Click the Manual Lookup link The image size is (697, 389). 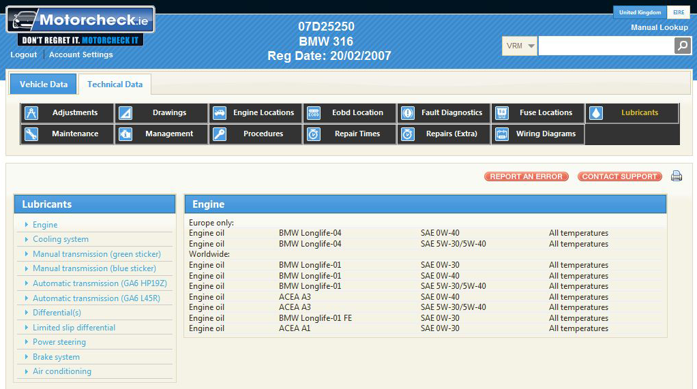pyautogui.click(x=659, y=27)
